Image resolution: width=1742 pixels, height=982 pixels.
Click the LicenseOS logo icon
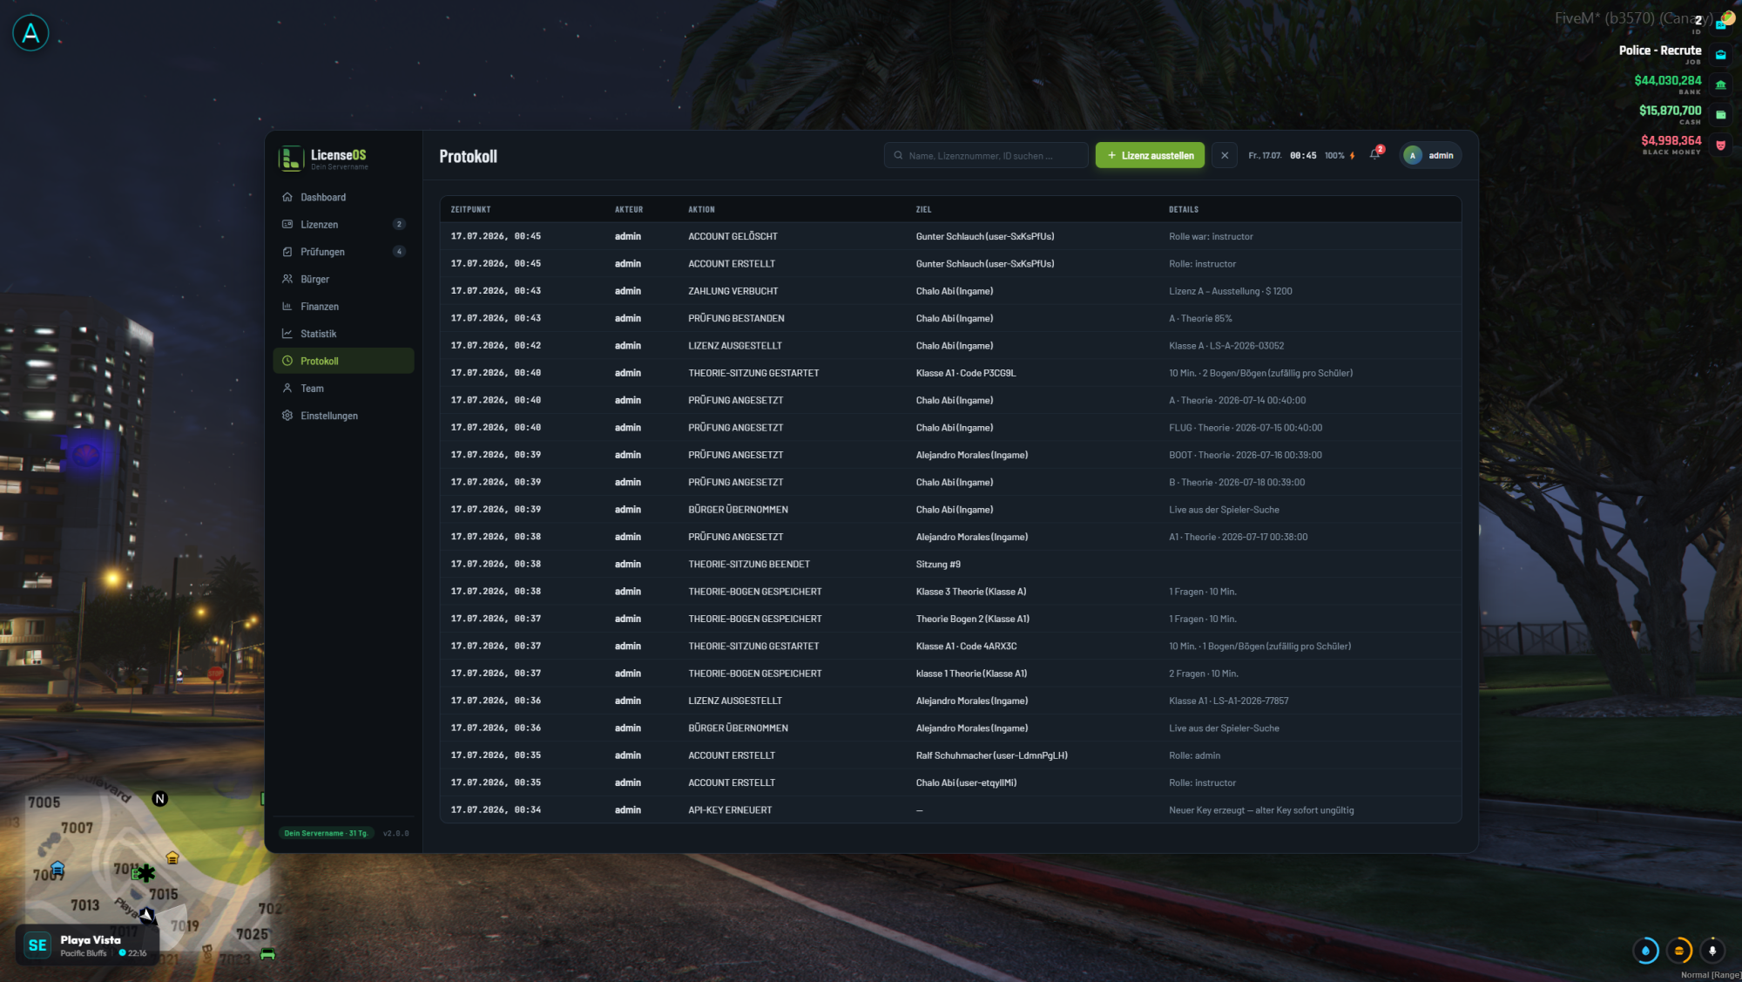pyautogui.click(x=290, y=159)
